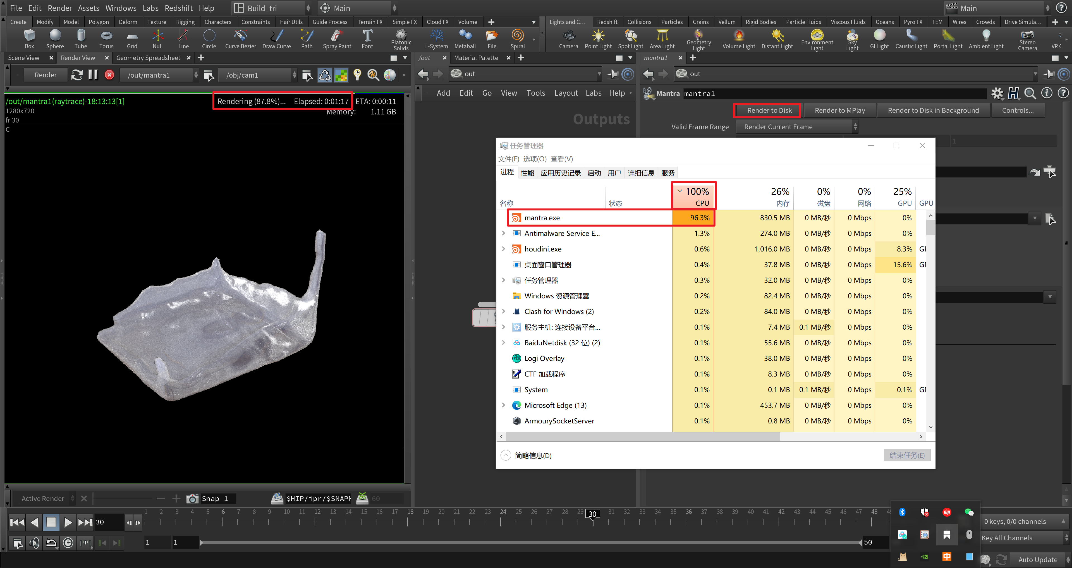This screenshot has width=1072, height=568.
Task: Click the 结束任务 button
Action: tap(907, 455)
